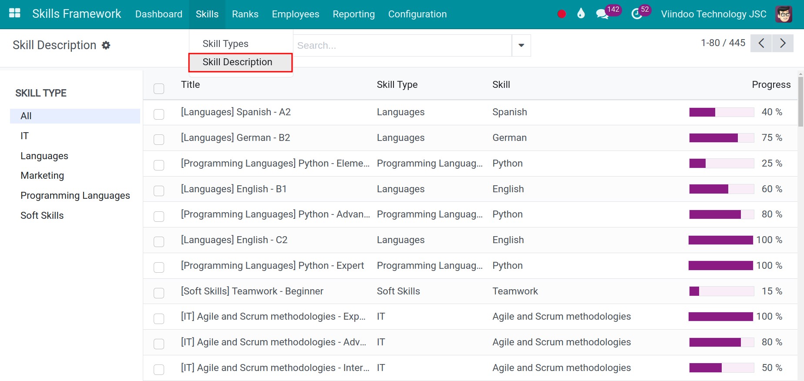Viewport: 804px width, 381px height.
Task: Open the [Languages] English - B1 record
Action: [234, 189]
